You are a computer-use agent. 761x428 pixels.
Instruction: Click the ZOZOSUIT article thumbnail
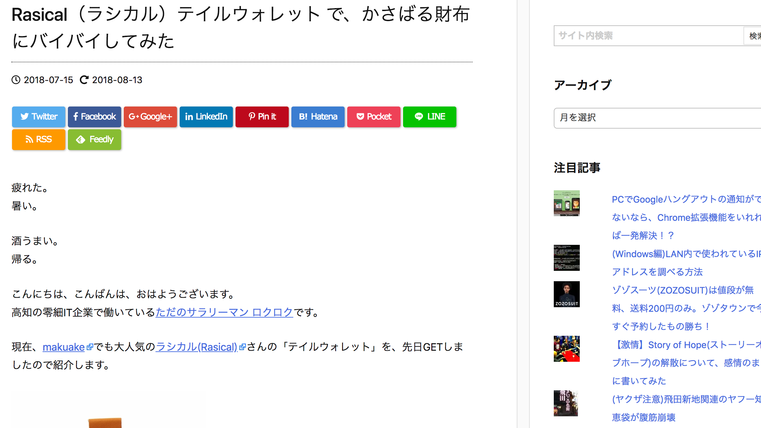[566, 294]
